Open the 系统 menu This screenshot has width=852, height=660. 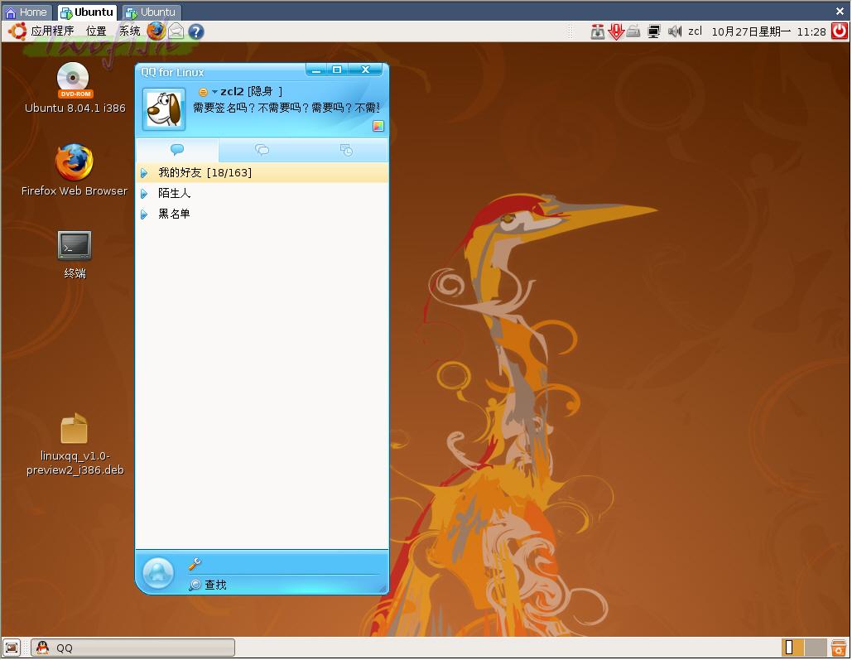point(130,31)
